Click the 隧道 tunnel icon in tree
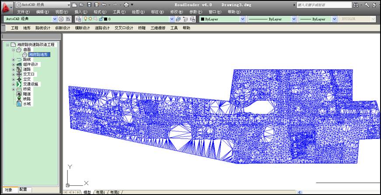Viewport: 381px width, 195px height. 19,94
